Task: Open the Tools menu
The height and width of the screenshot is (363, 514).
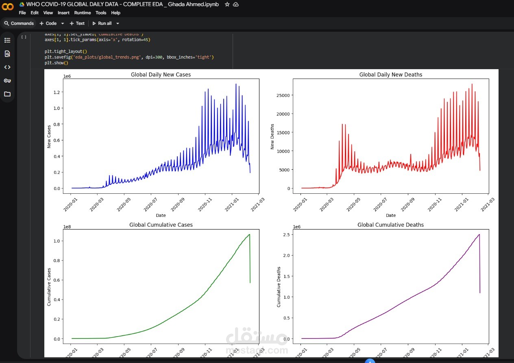Action: pyautogui.click(x=100, y=13)
